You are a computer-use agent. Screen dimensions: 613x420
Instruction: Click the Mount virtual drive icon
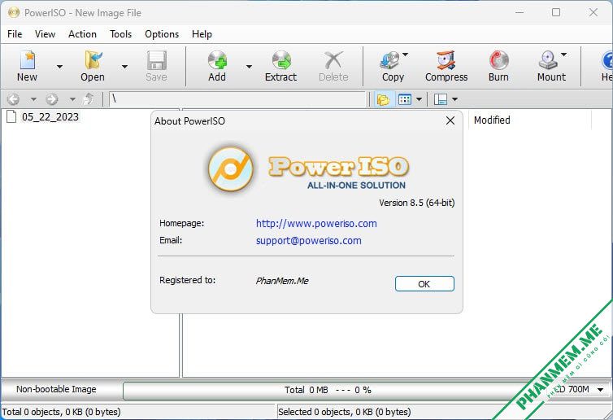point(548,61)
